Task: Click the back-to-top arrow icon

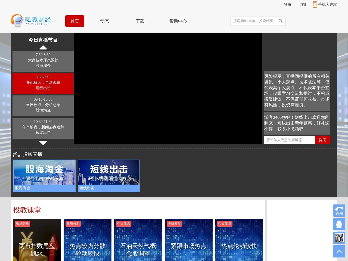Action: 339,251
